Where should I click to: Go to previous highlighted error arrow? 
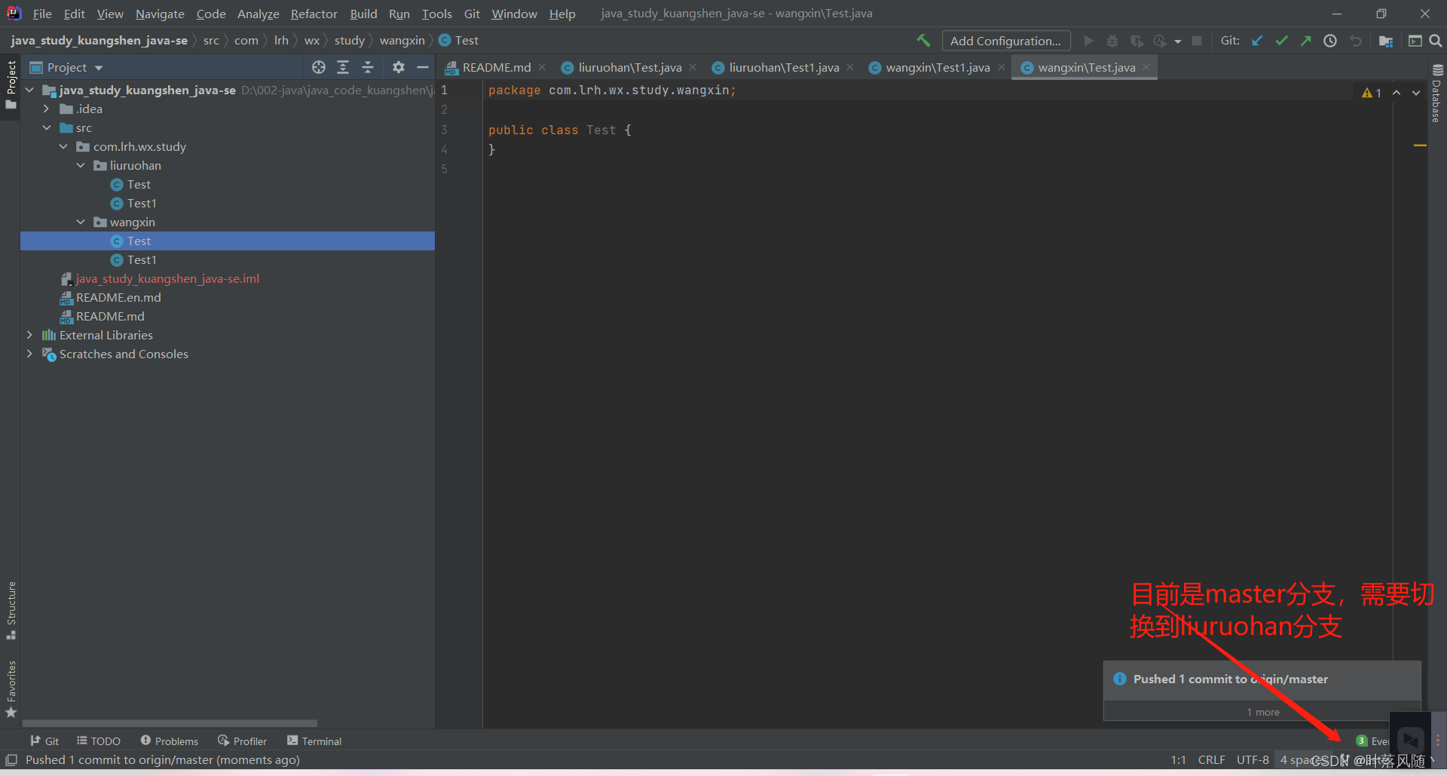[x=1397, y=93]
